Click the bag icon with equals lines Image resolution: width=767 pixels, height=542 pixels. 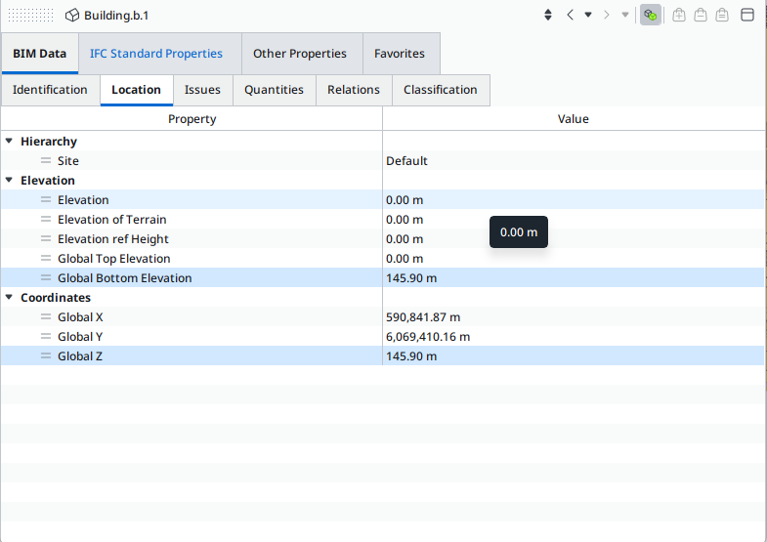click(x=722, y=16)
